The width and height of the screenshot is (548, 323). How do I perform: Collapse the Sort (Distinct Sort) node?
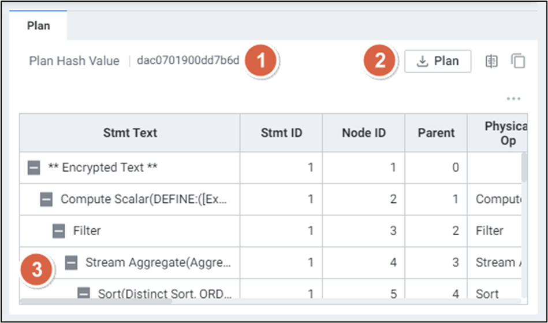click(84, 294)
